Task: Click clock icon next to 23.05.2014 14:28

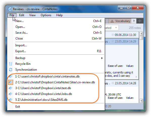Action: (113, 83)
